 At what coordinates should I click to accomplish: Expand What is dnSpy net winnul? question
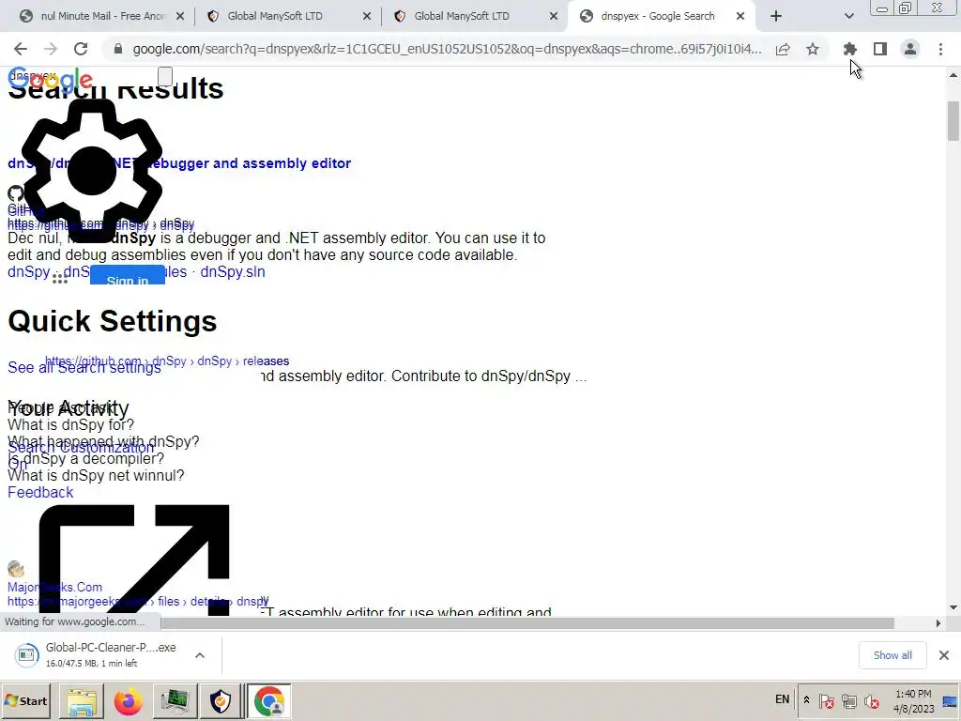pos(96,475)
